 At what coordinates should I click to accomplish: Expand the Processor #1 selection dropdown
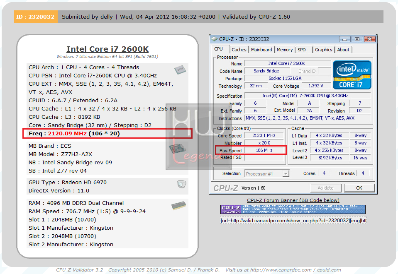pos(286,174)
